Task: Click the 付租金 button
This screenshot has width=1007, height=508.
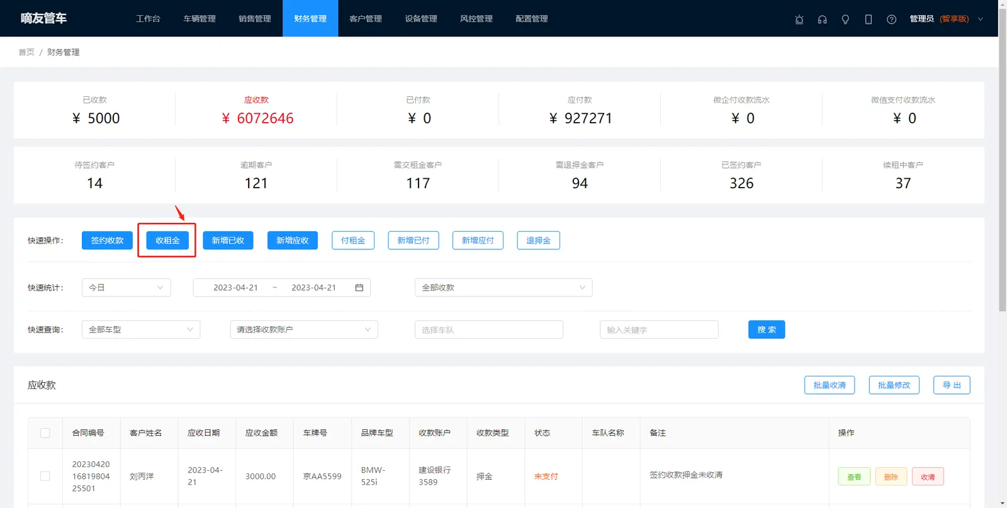Action: 353,240
